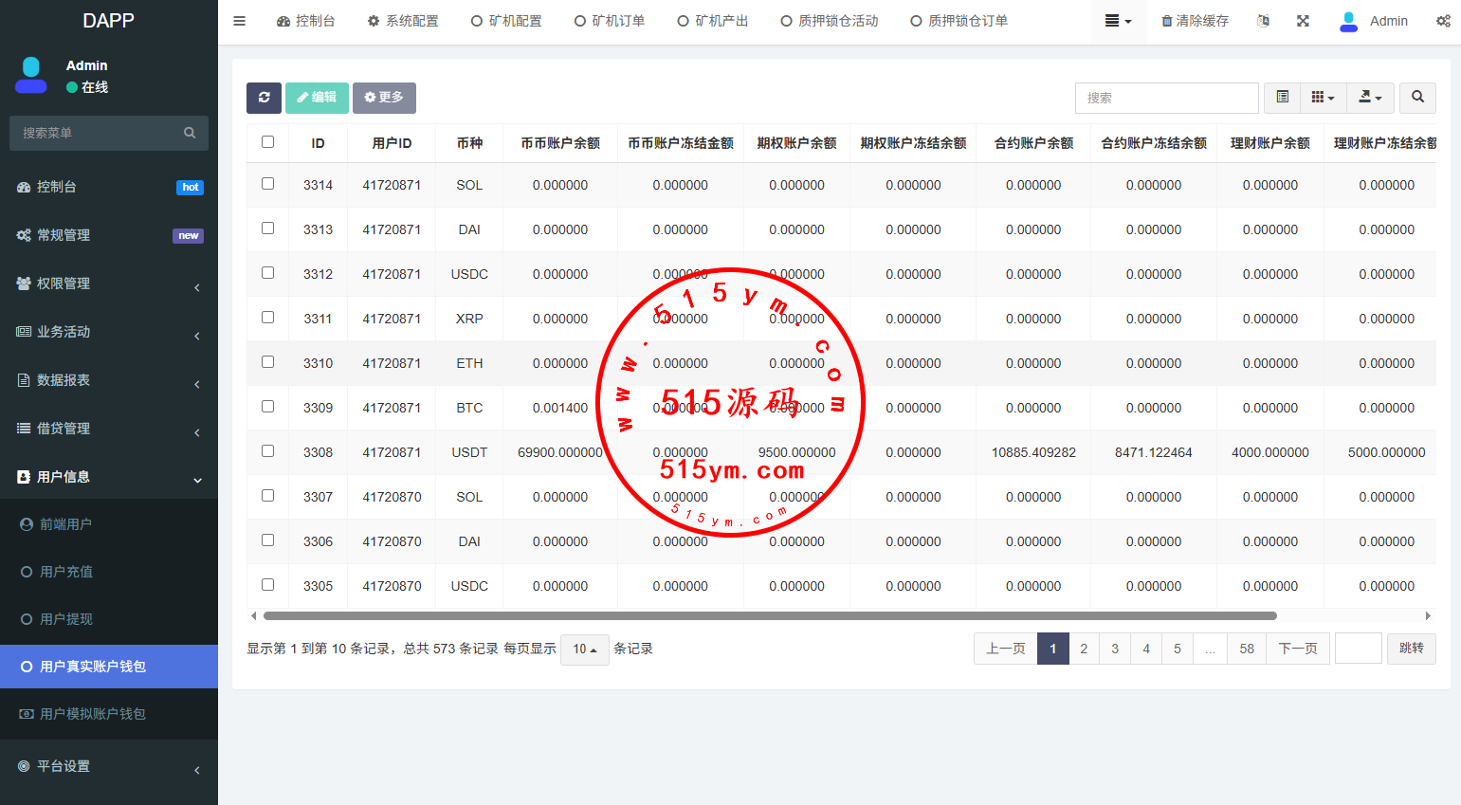Expand the 权限管理 sidebar menu

coord(109,284)
